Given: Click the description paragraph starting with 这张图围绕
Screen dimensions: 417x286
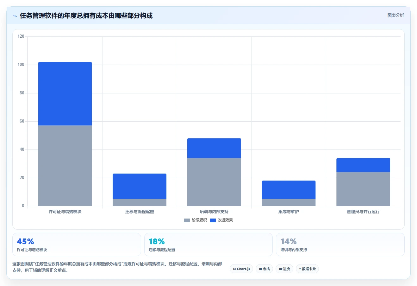Looking at the screenshot, I should click(117, 267).
